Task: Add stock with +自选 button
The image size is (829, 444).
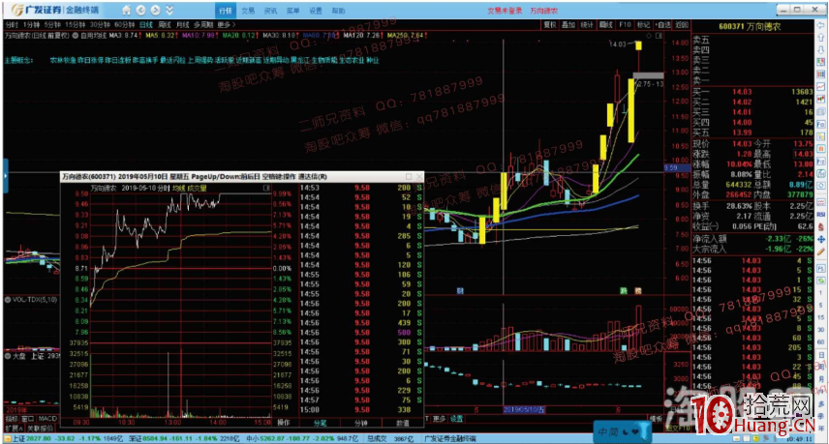Action: [x=663, y=25]
